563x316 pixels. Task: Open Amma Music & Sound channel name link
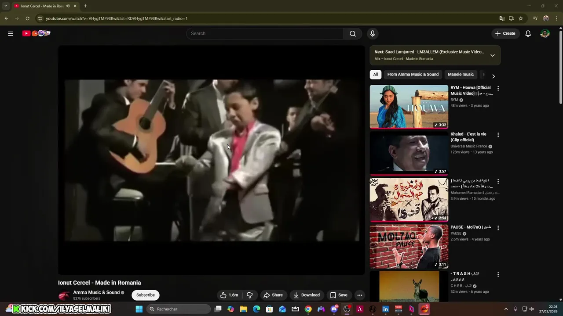pyautogui.click(x=96, y=292)
